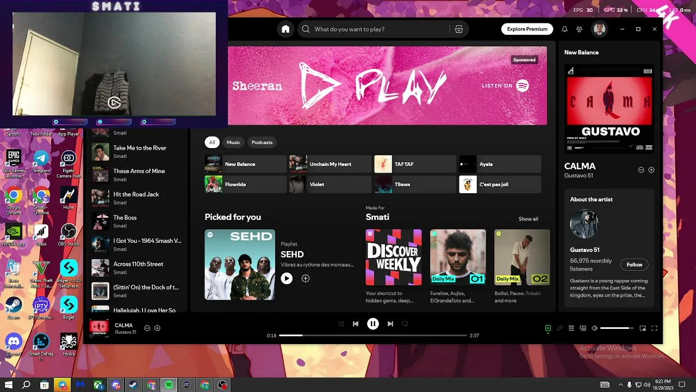The image size is (696, 392).
Task: Select the Music filter chip
Action: pyautogui.click(x=233, y=142)
